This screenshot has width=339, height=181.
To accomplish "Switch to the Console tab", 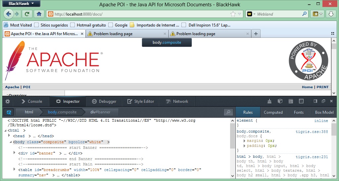I will pos(31,101).
